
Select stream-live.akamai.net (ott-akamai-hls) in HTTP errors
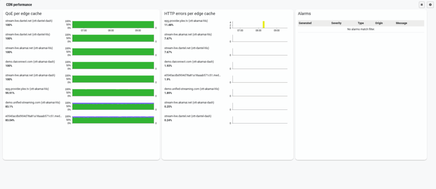tap(188, 34)
